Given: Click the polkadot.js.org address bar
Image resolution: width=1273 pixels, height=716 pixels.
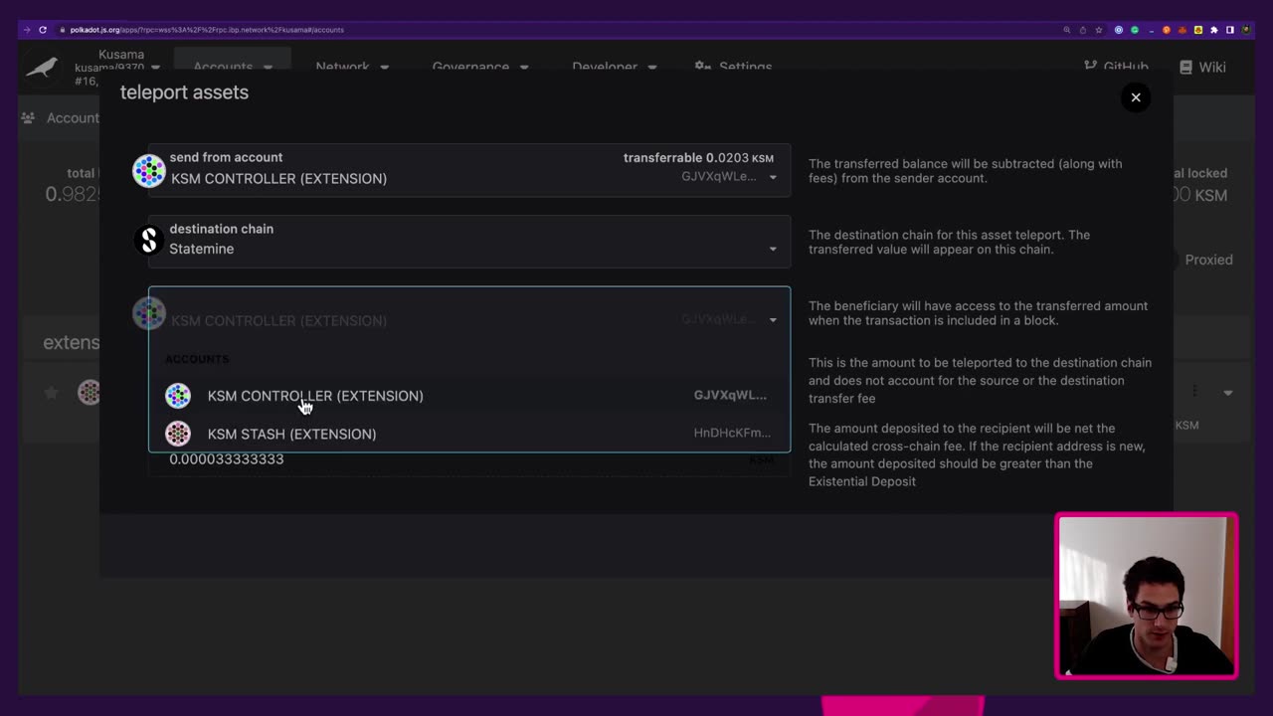Looking at the screenshot, I should coord(557,30).
